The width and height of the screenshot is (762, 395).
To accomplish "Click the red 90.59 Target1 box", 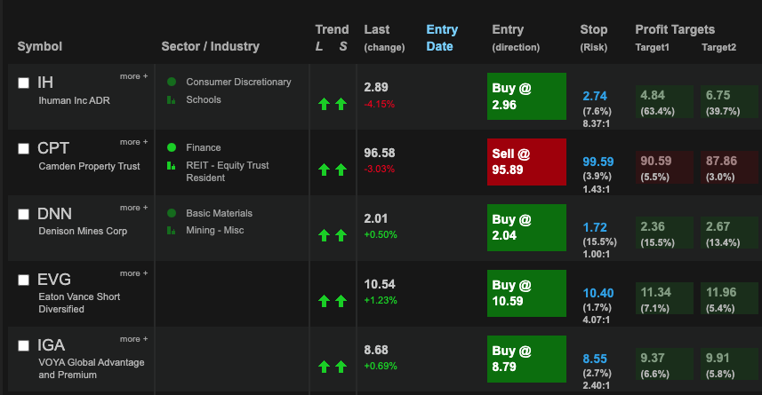I will [664, 168].
